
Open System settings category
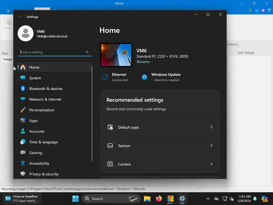tap(55, 78)
